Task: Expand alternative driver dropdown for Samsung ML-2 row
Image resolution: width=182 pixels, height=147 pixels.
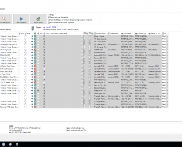Action: pos(82,82)
